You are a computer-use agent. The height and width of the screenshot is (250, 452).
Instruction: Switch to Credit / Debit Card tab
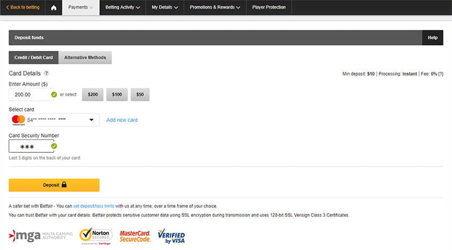click(33, 57)
